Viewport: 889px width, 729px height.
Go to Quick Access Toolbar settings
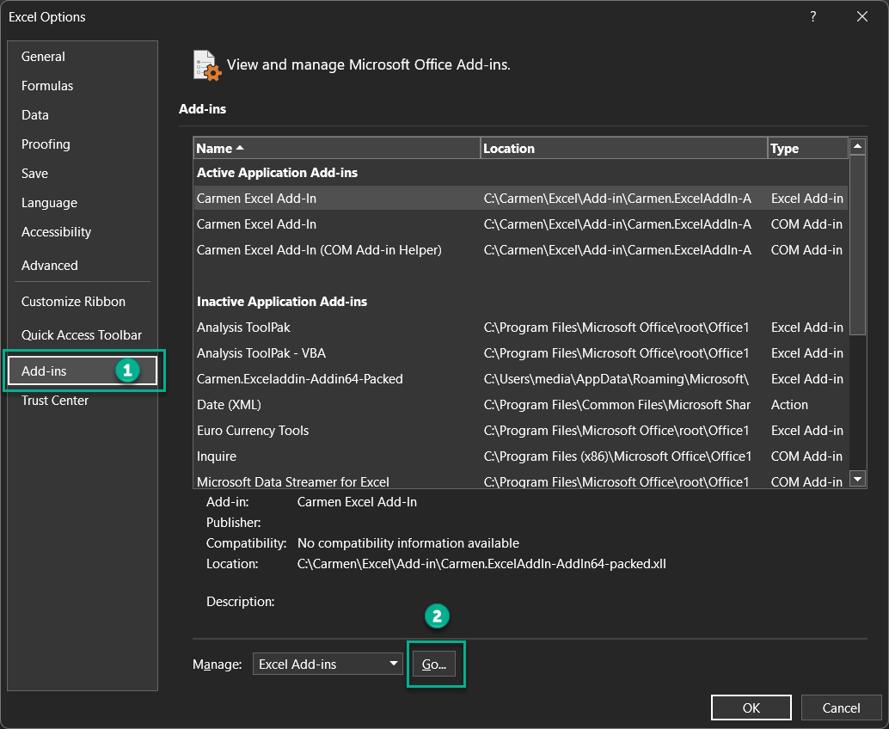pos(82,335)
